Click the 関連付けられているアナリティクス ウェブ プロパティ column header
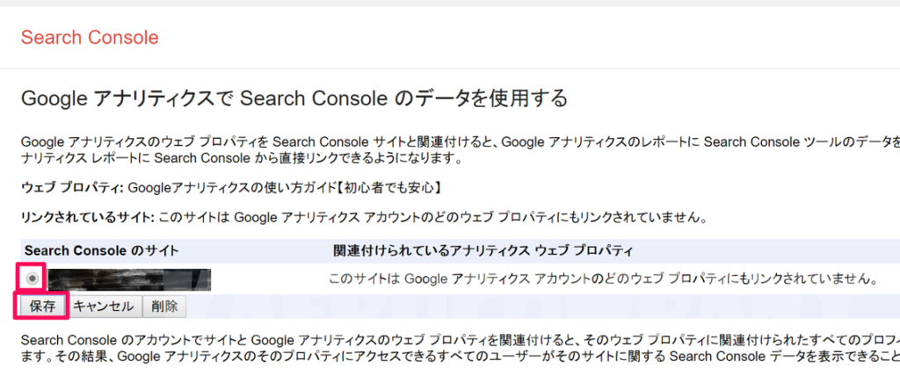The width and height of the screenshot is (900, 383). click(x=483, y=250)
